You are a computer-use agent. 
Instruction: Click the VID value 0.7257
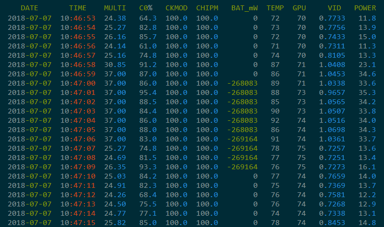pyautogui.click(x=332, y=148)
